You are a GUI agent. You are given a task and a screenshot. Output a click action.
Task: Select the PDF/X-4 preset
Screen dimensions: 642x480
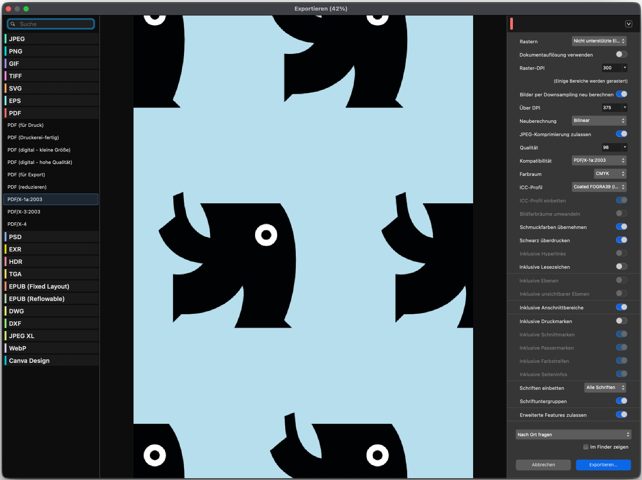pos(51,224)
